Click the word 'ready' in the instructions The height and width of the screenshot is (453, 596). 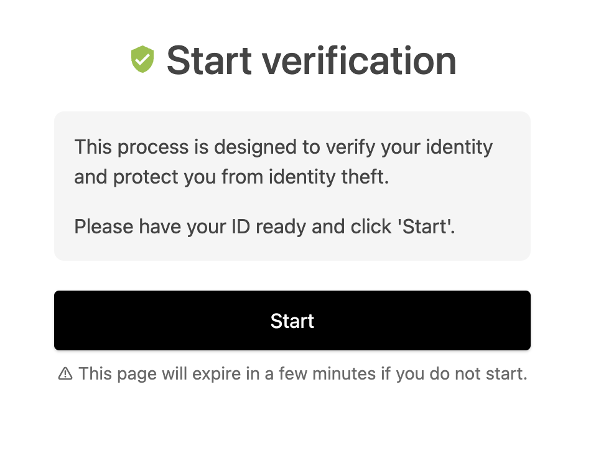[x=281, y=227]
